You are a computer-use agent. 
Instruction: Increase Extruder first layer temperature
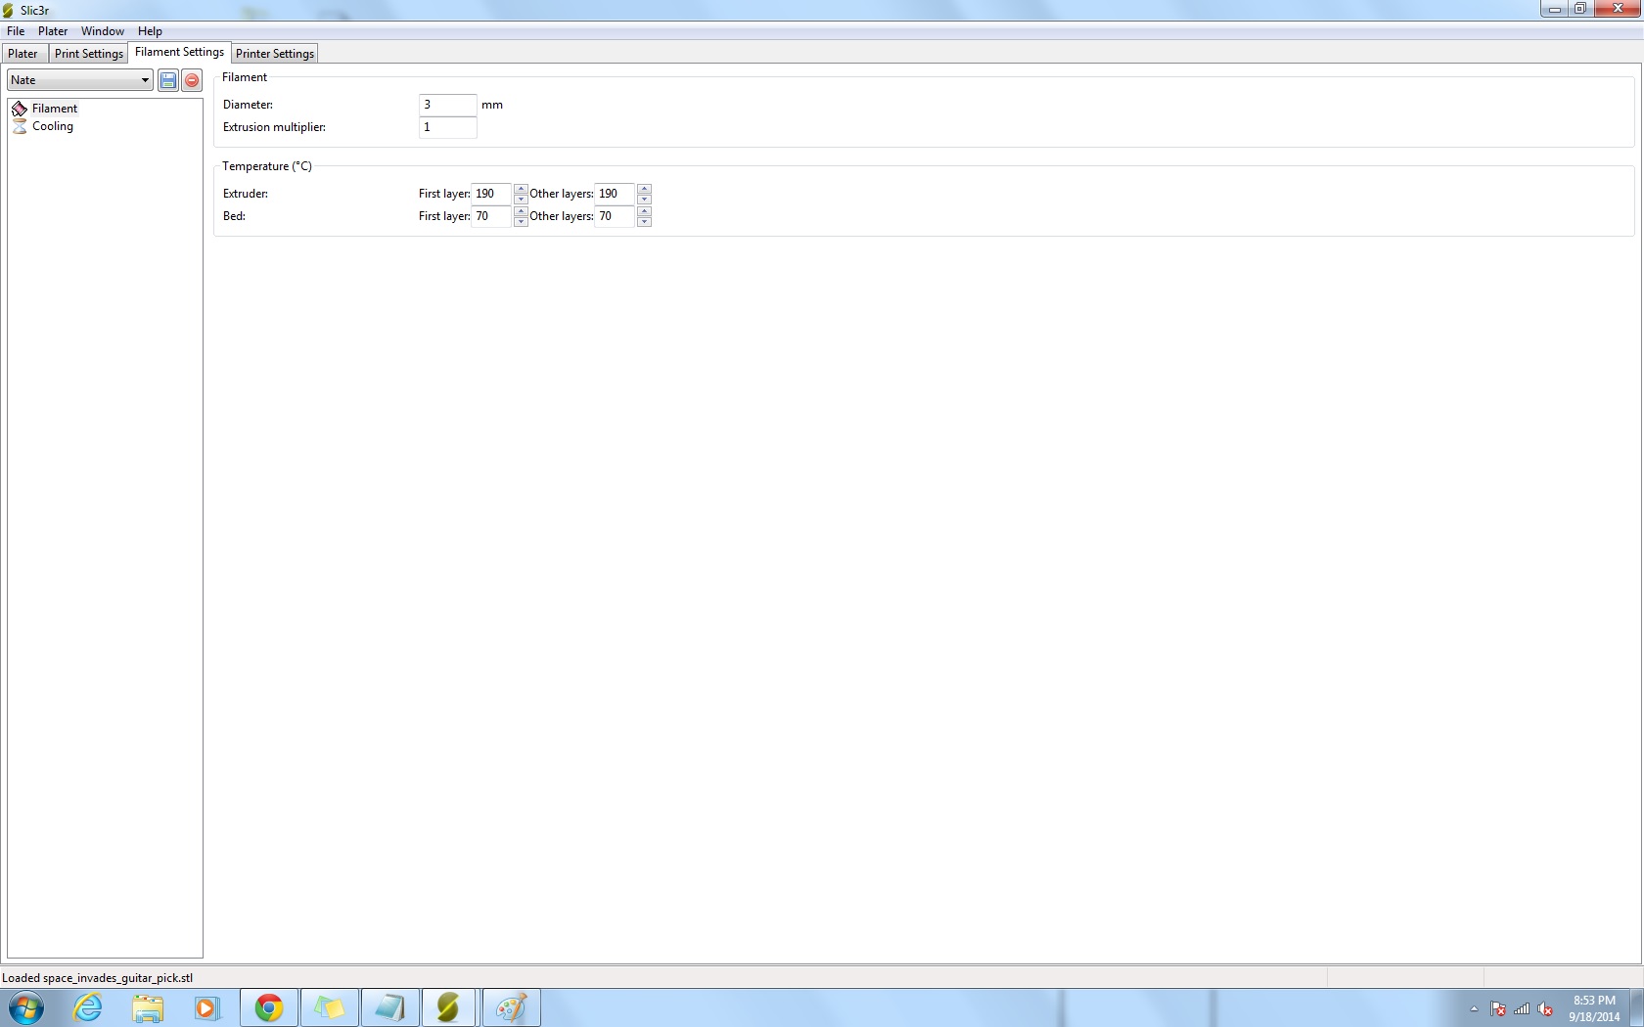point(521,189)
